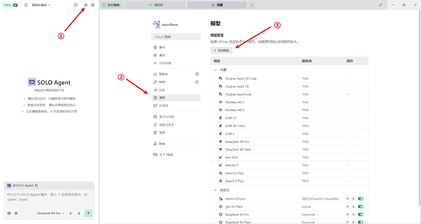Click the GLM-5.1 model row
Image resolution: width=421 pixels, height=224 pixels.
coord(289,118)
